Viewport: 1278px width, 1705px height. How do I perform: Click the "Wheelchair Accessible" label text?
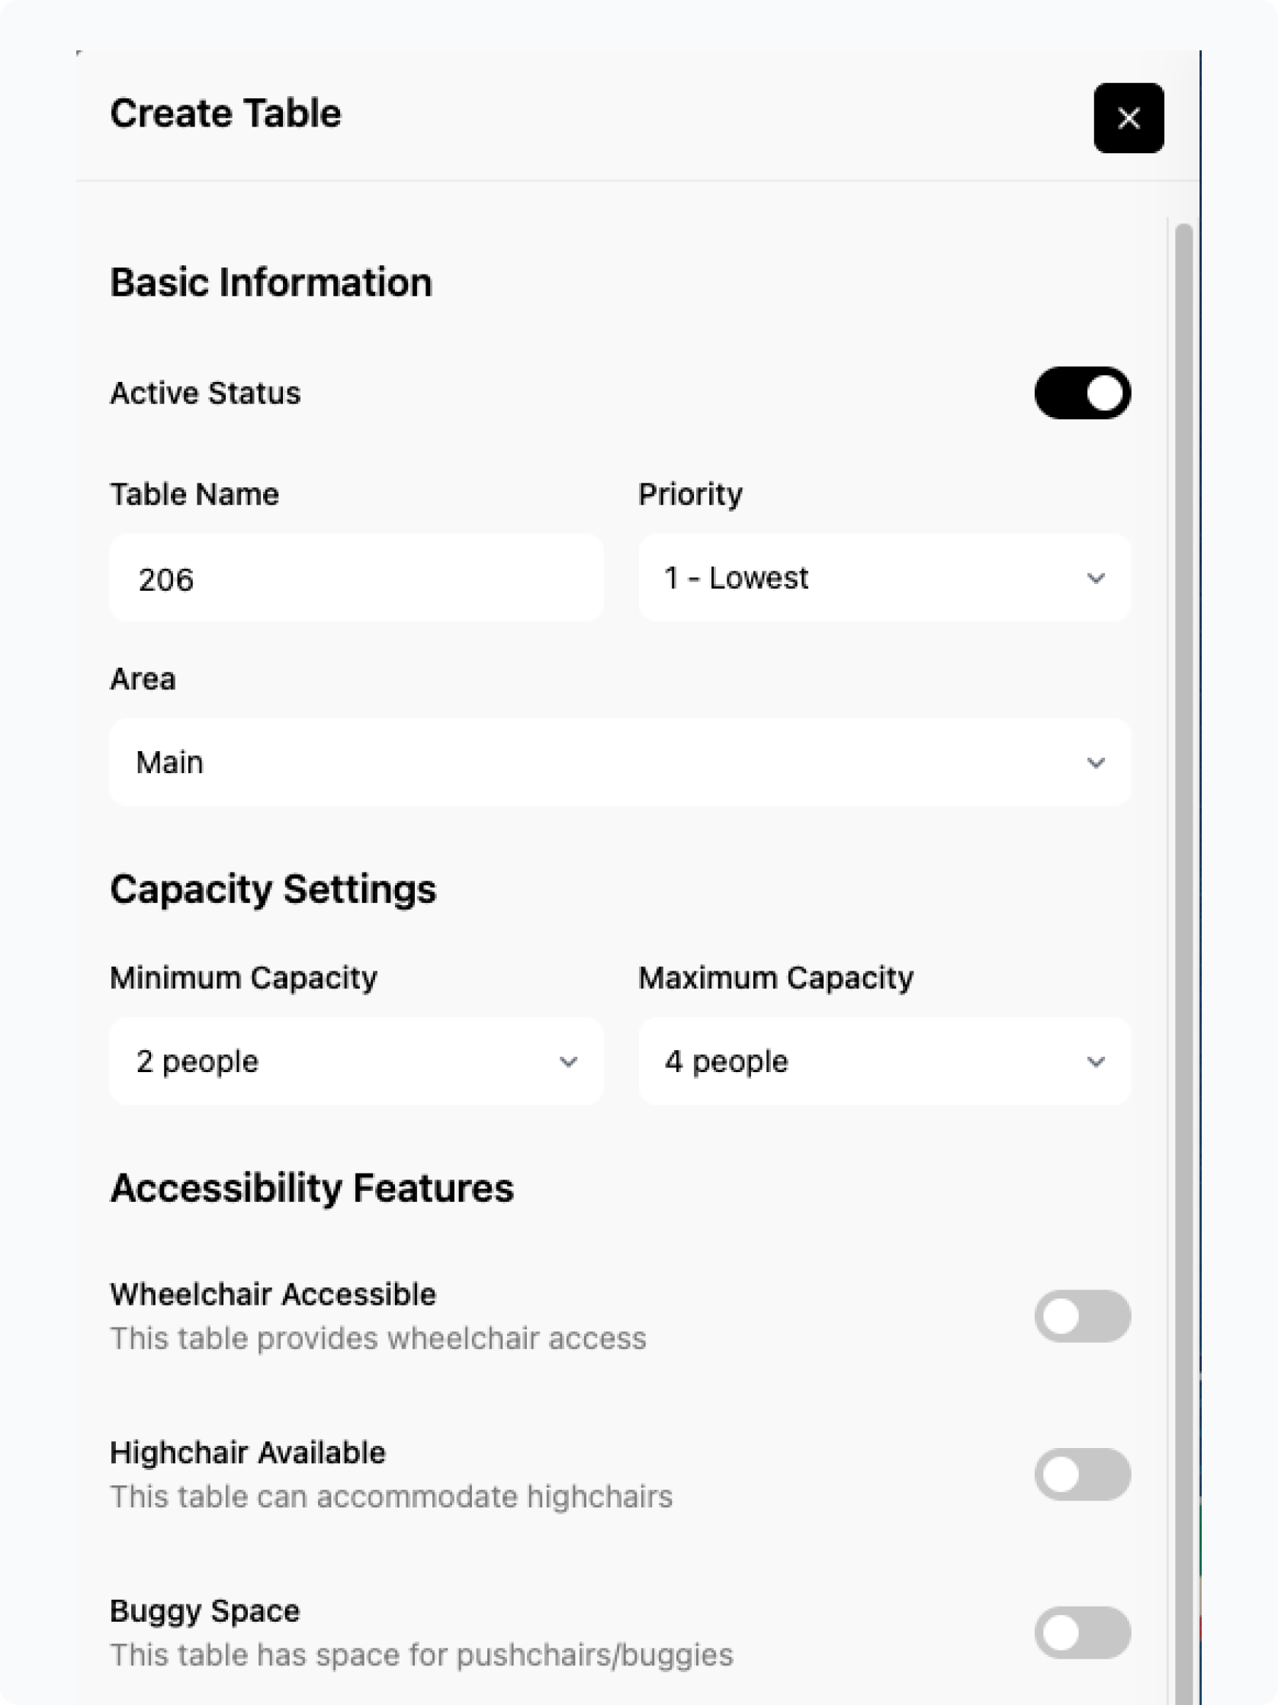coord(273,1295)
